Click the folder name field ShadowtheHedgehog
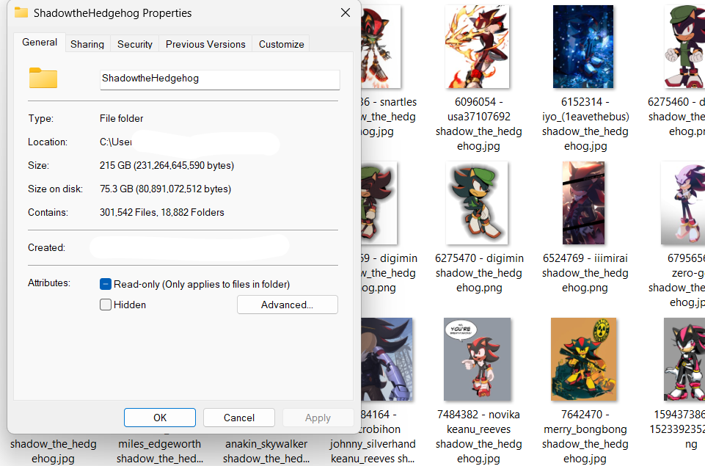The height and width of the screenshot is (466, 705). pyautogui.click(x=219, y=79)
